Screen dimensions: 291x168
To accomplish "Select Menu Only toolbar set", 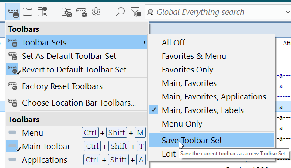I will (x=211, y=123).
